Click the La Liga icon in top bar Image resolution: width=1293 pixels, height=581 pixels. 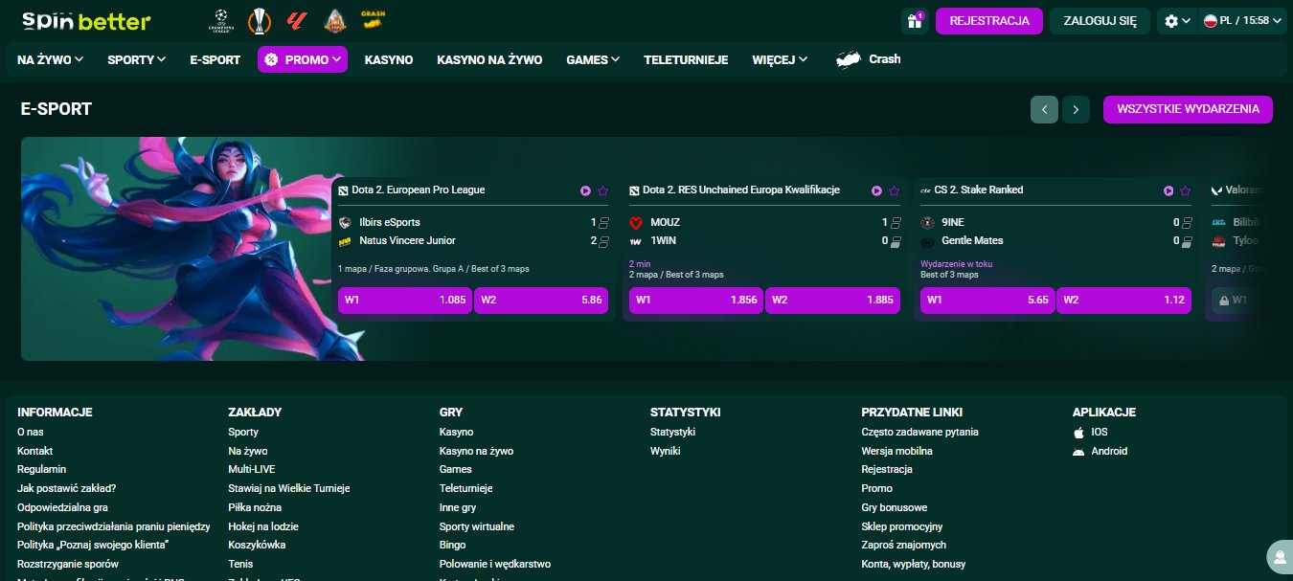[x=297, y=20]
